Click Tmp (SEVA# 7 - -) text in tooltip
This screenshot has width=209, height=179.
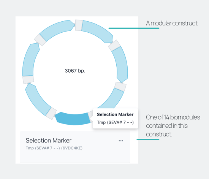click(115, 122)
